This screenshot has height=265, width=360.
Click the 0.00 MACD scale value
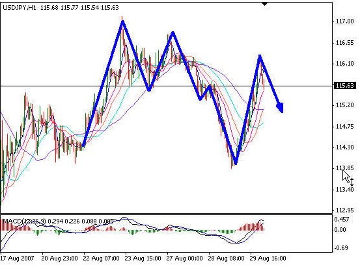pyautogui.click(x=340, y=230)
